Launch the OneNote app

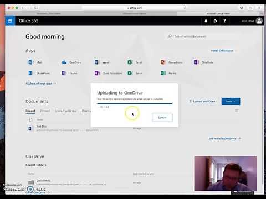click(203, 62)
